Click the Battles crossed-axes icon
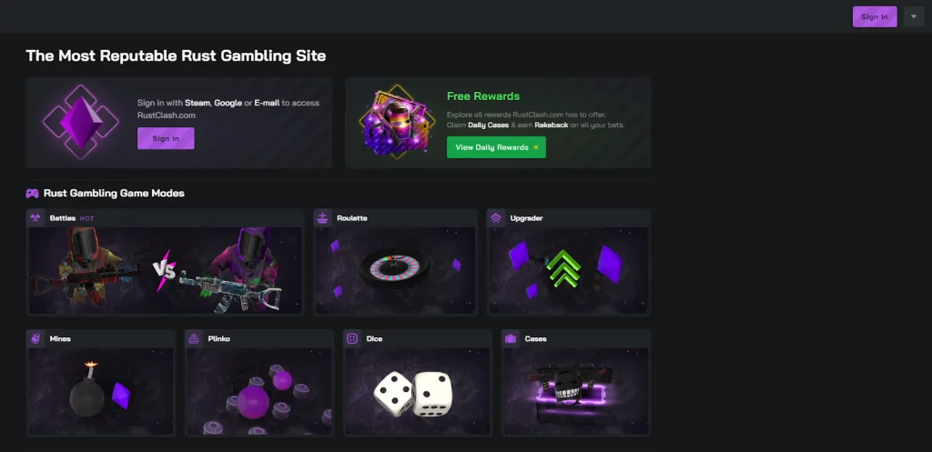Image resolution: width=932 pixels, height=452 pixels. click(x=35, y=218)
